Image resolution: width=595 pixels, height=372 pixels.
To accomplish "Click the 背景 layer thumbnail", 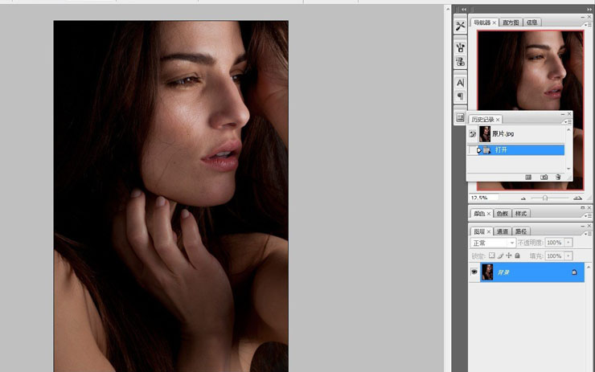I will pos(487,272).
